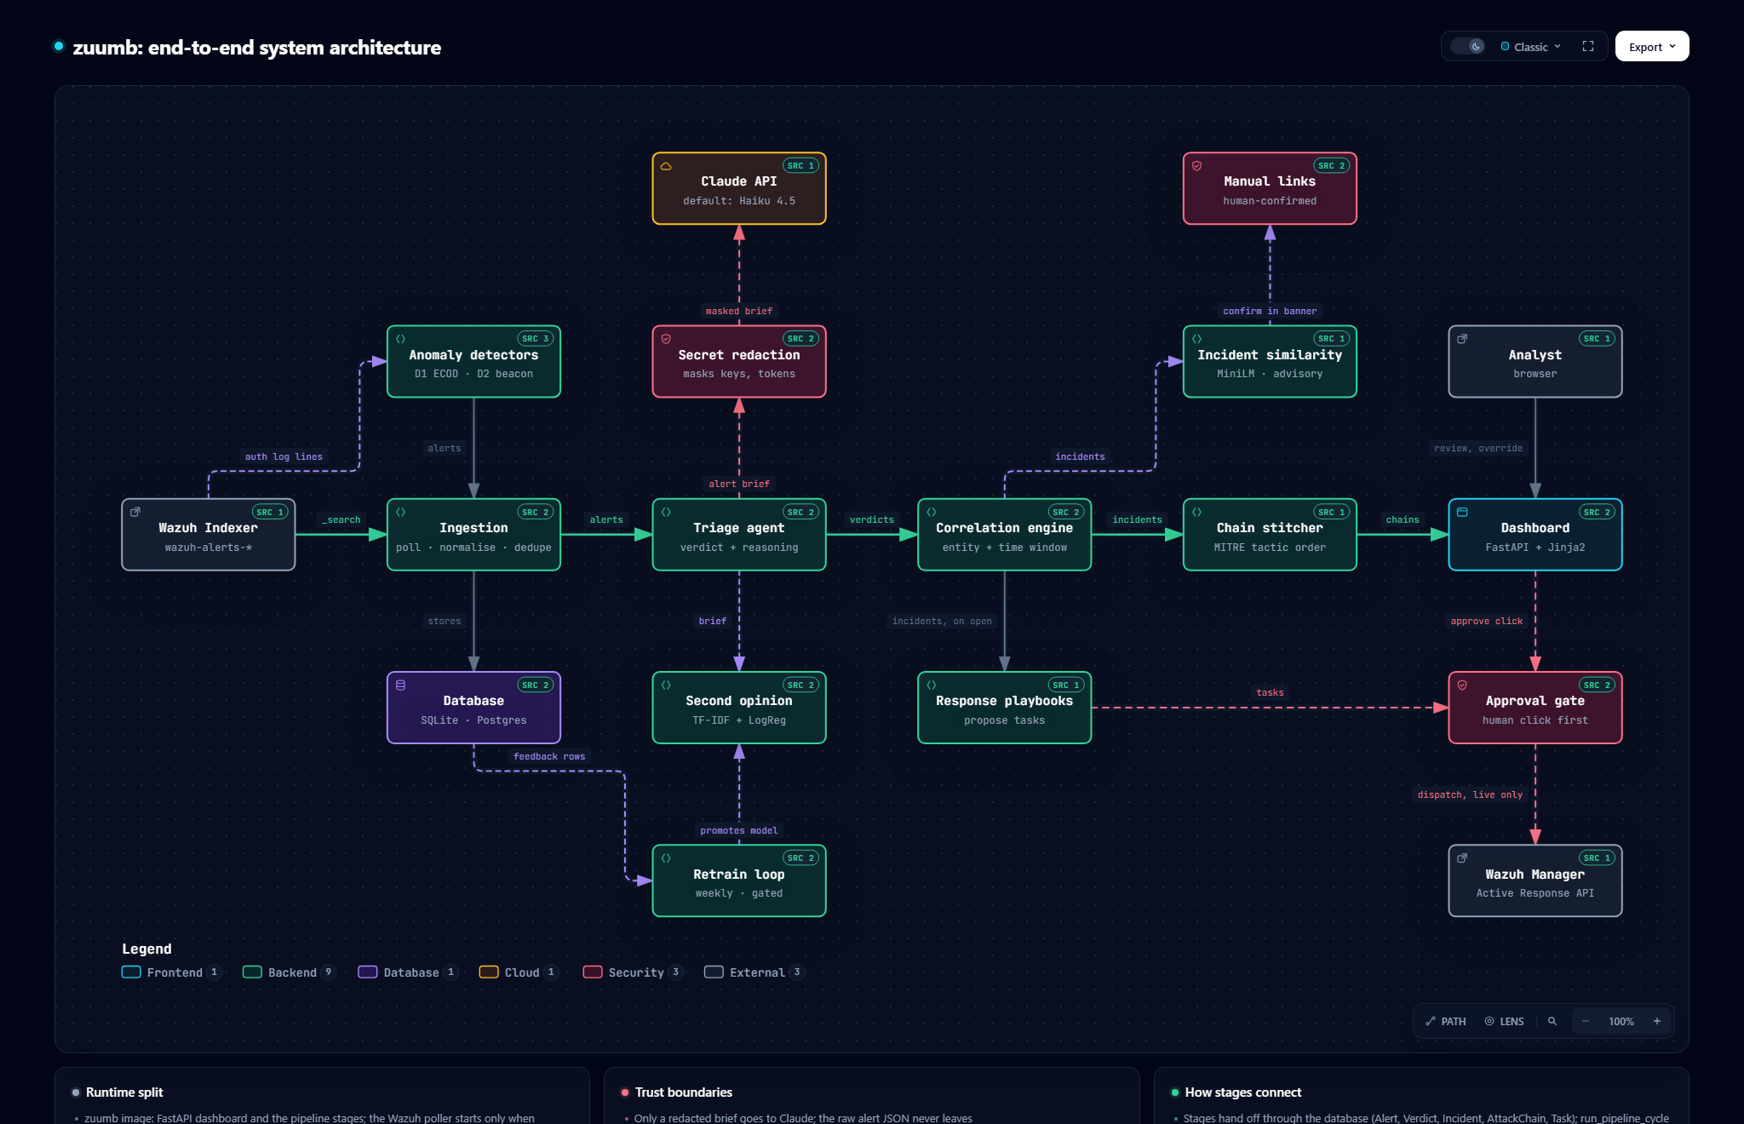Click SRC 2 badge on Ingestion node
The image size is (1744, 1124).
click(536, 512)
